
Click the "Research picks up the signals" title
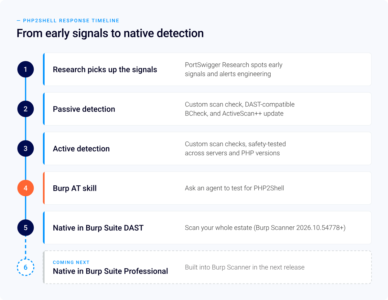[x=105, y=70]
